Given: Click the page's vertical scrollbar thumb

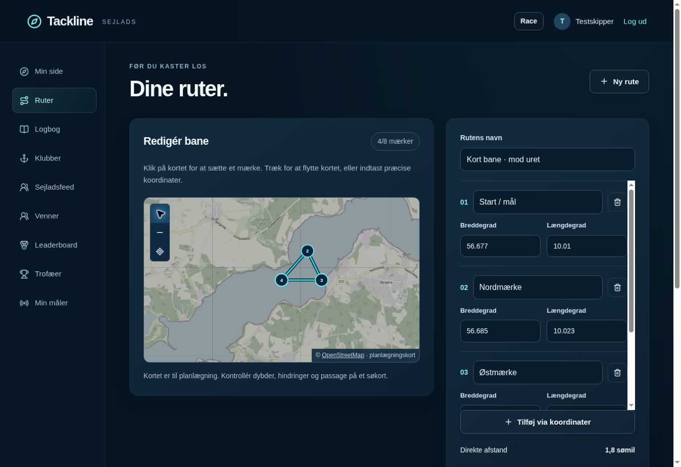Looking at the screenshot, I should click(677, 149).
